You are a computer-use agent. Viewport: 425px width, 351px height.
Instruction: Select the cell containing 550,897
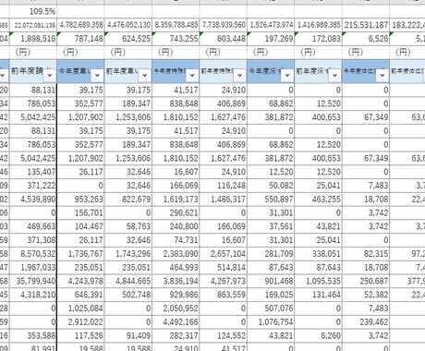point(271,200)
